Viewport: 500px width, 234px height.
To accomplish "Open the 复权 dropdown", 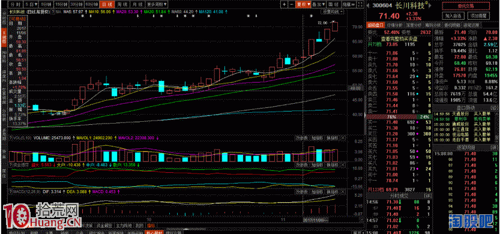I will click(303, 4).
